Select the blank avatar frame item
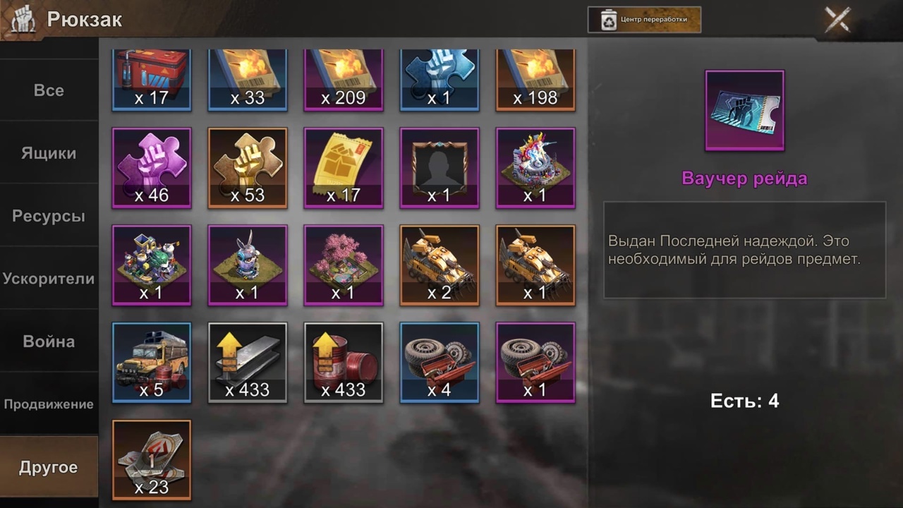Image resolution: width=903 pixels, height=508 pixels. [x=440, y=168]
